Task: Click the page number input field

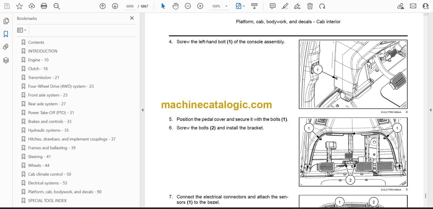Action: tap(130, 6)
